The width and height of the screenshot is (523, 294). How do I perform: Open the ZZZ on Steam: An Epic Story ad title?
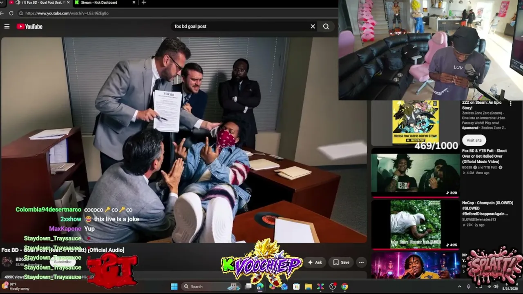click(x=482, y=105)
